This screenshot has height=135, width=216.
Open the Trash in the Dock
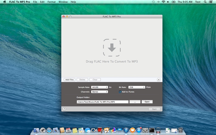[x=180, y=130]
